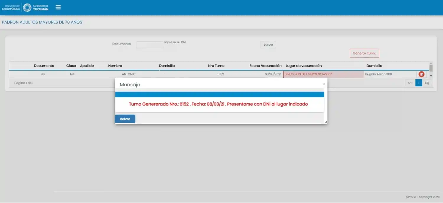Select page 1 in the pagination
Viewport: 443px width, 203px height.
(x=418, y=83)
